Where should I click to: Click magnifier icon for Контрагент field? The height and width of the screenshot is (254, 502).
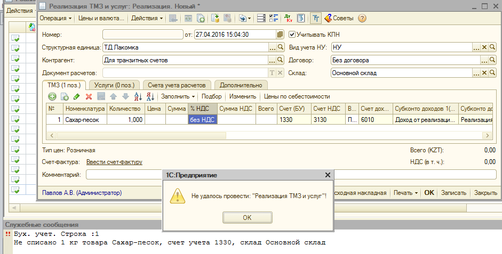(x=280, y=60)
